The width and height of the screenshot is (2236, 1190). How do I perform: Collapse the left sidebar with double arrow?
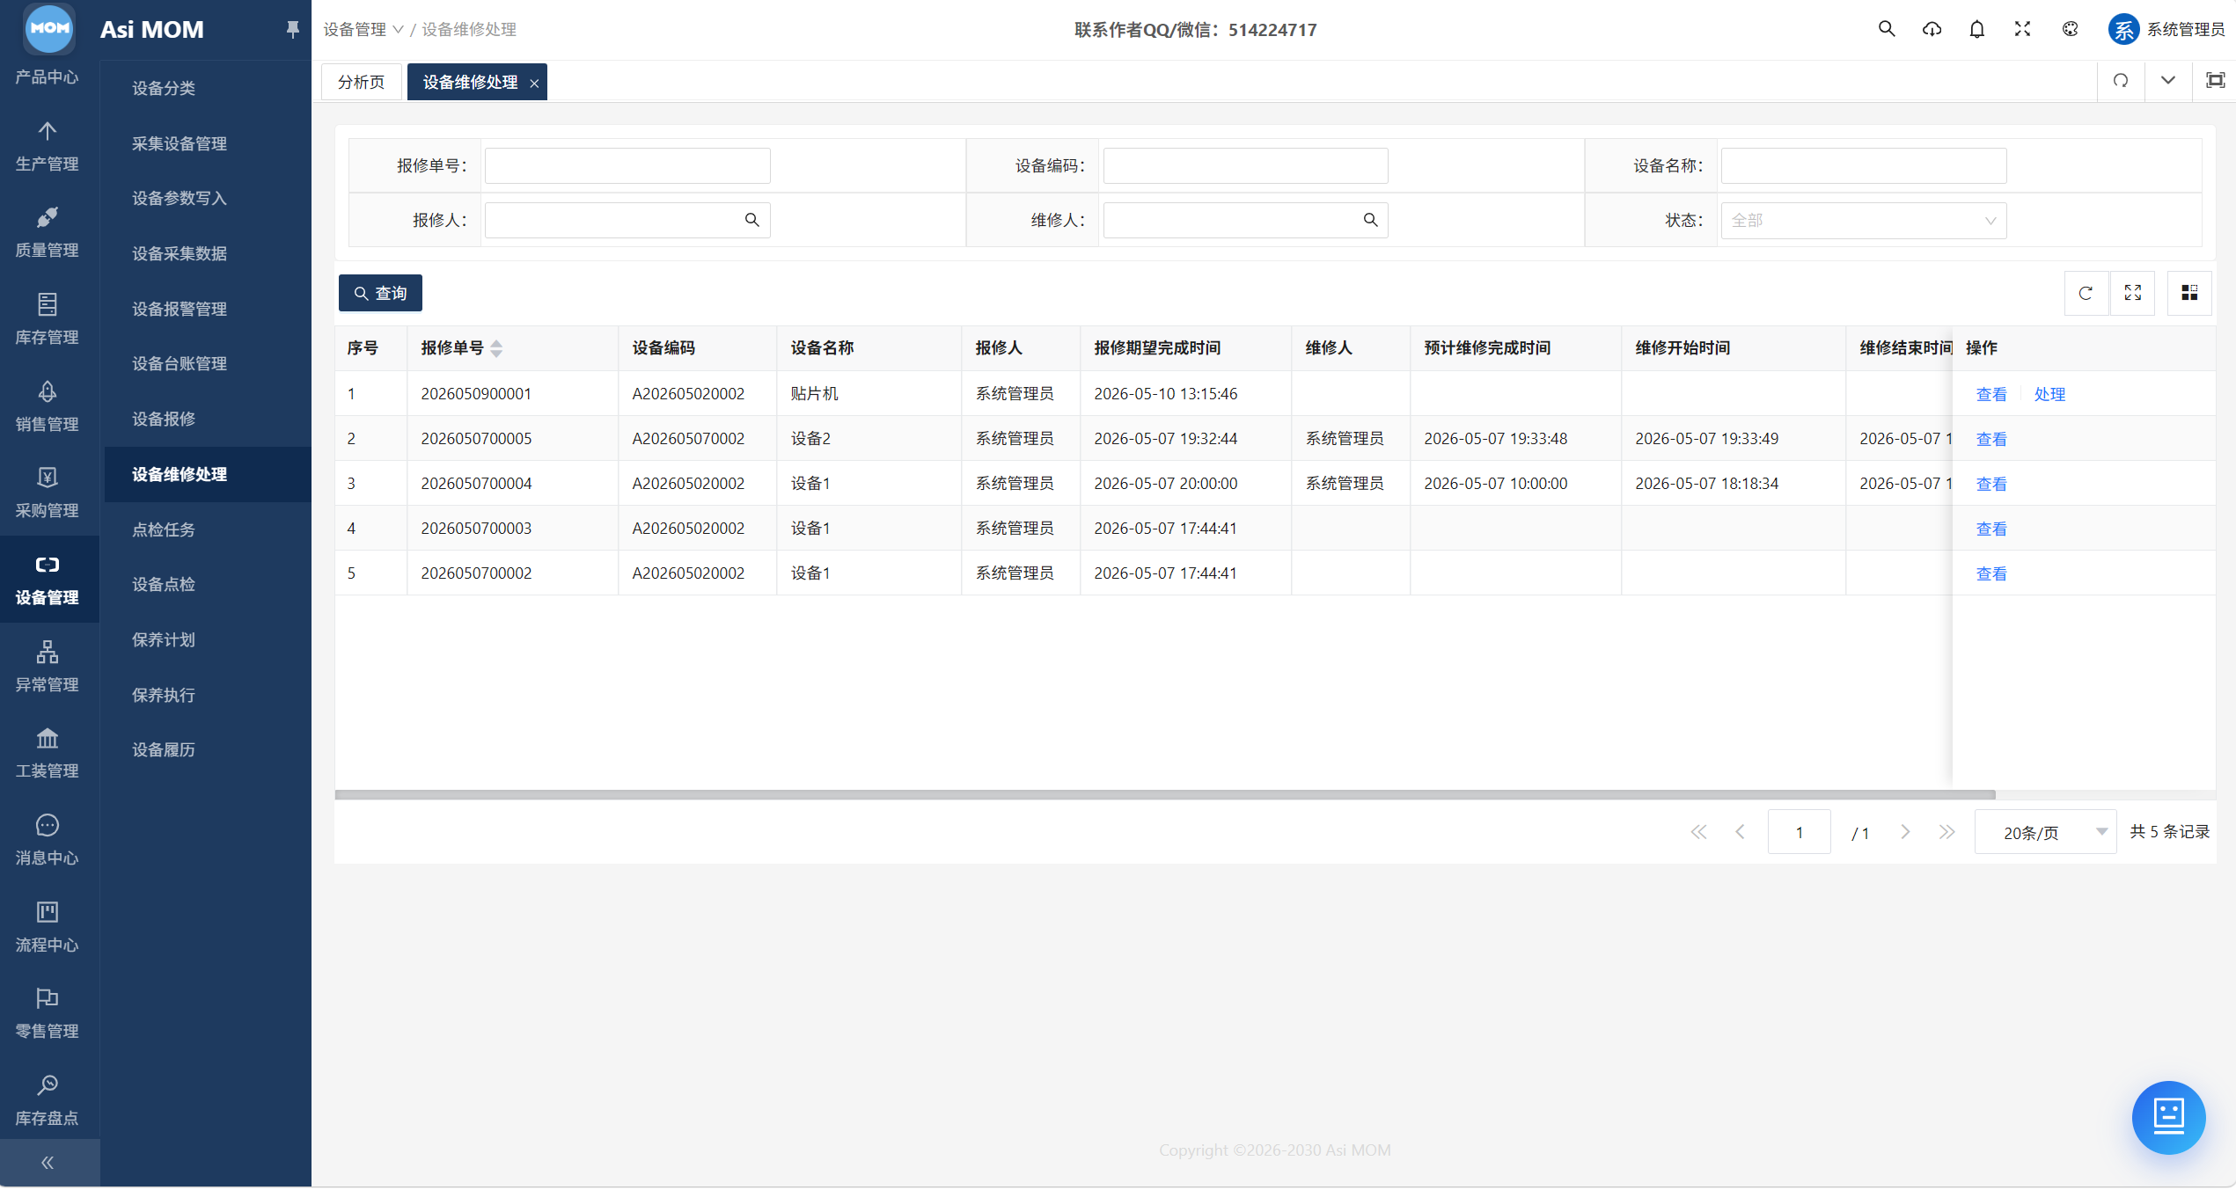(48, 1163)
